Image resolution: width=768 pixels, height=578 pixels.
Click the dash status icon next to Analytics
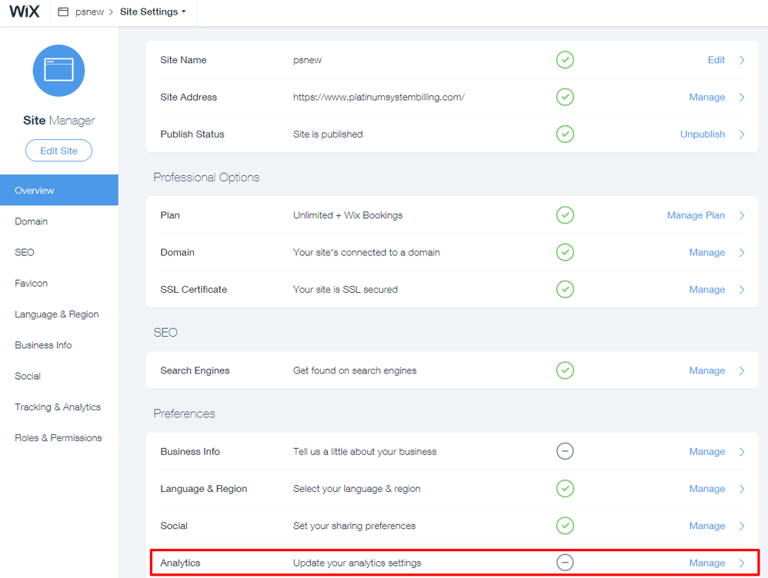coord(565,562)
